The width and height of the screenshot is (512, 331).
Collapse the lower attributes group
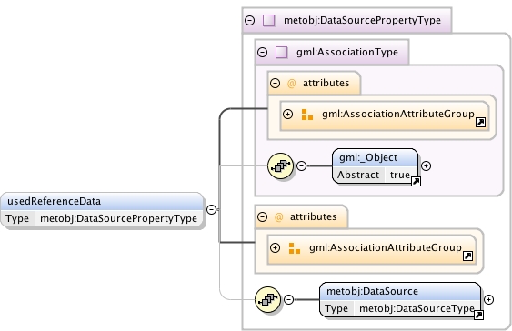tap(262, 216)
